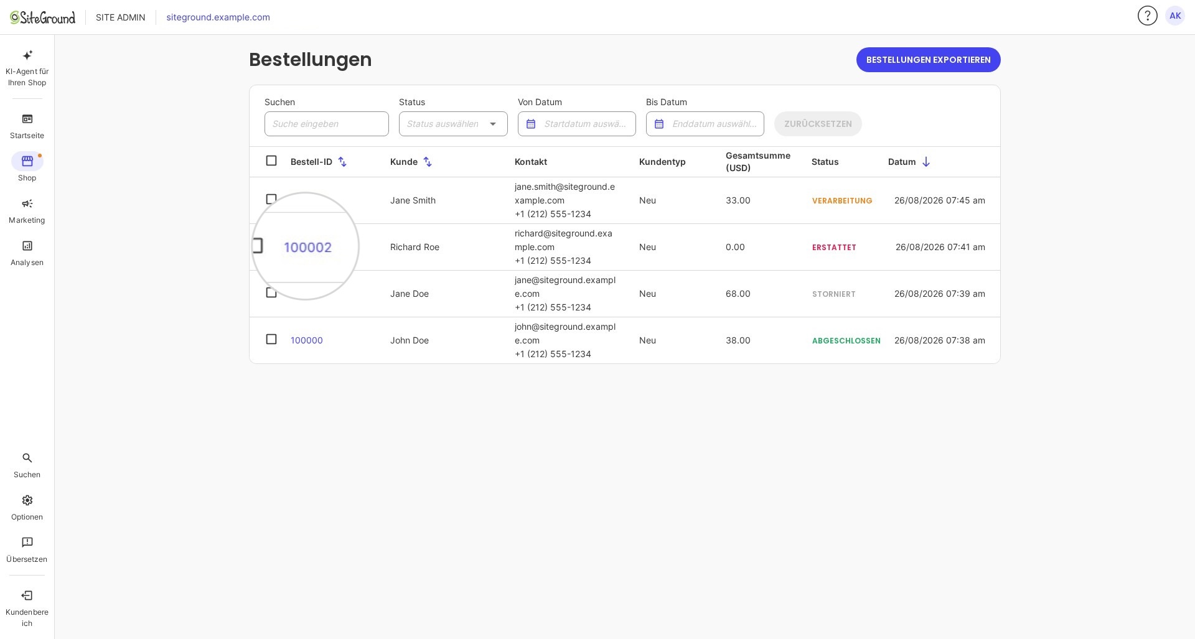1195x639 pixels.
Task: Click Bestellungen exportieren button
Action: pyautogui.click(x=929, y=60)
